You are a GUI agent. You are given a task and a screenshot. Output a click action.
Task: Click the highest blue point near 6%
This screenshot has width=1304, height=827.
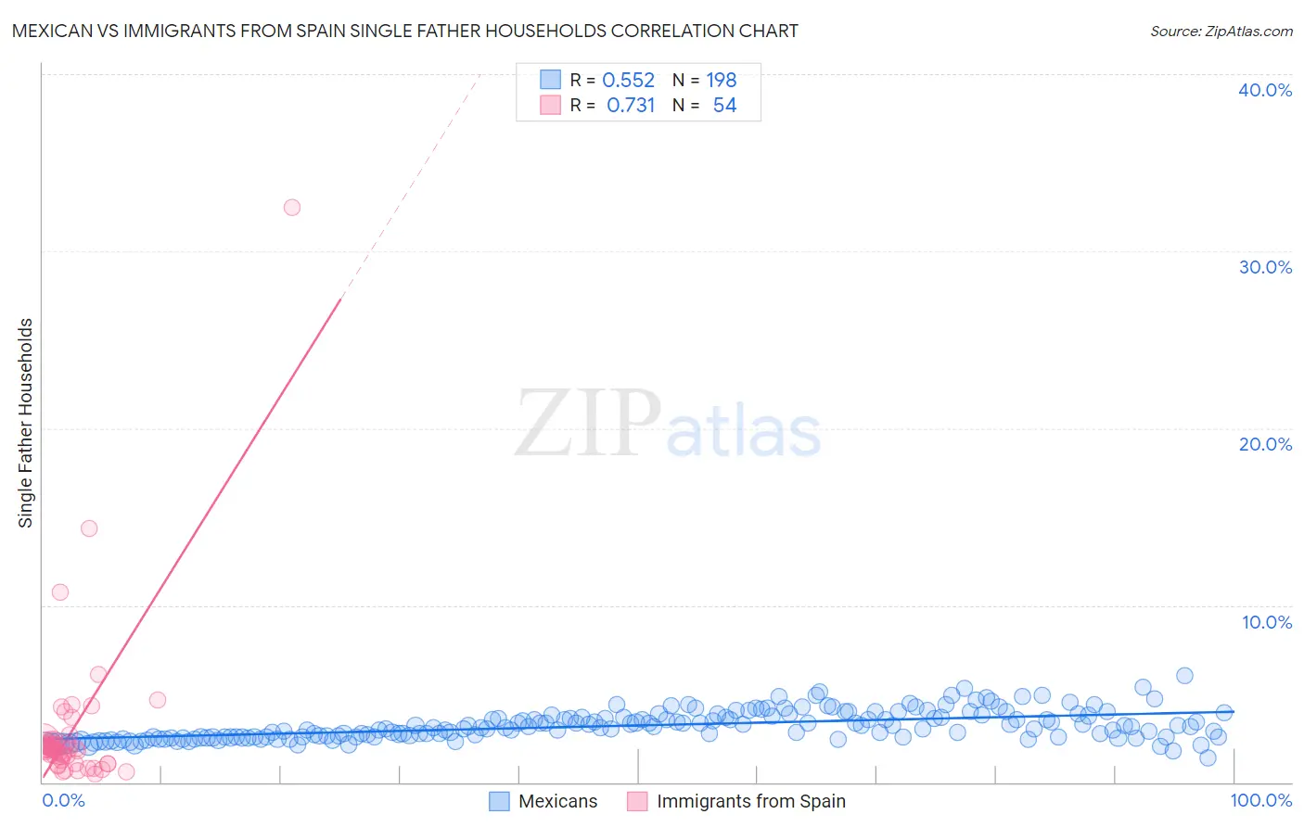point(1184,676)
